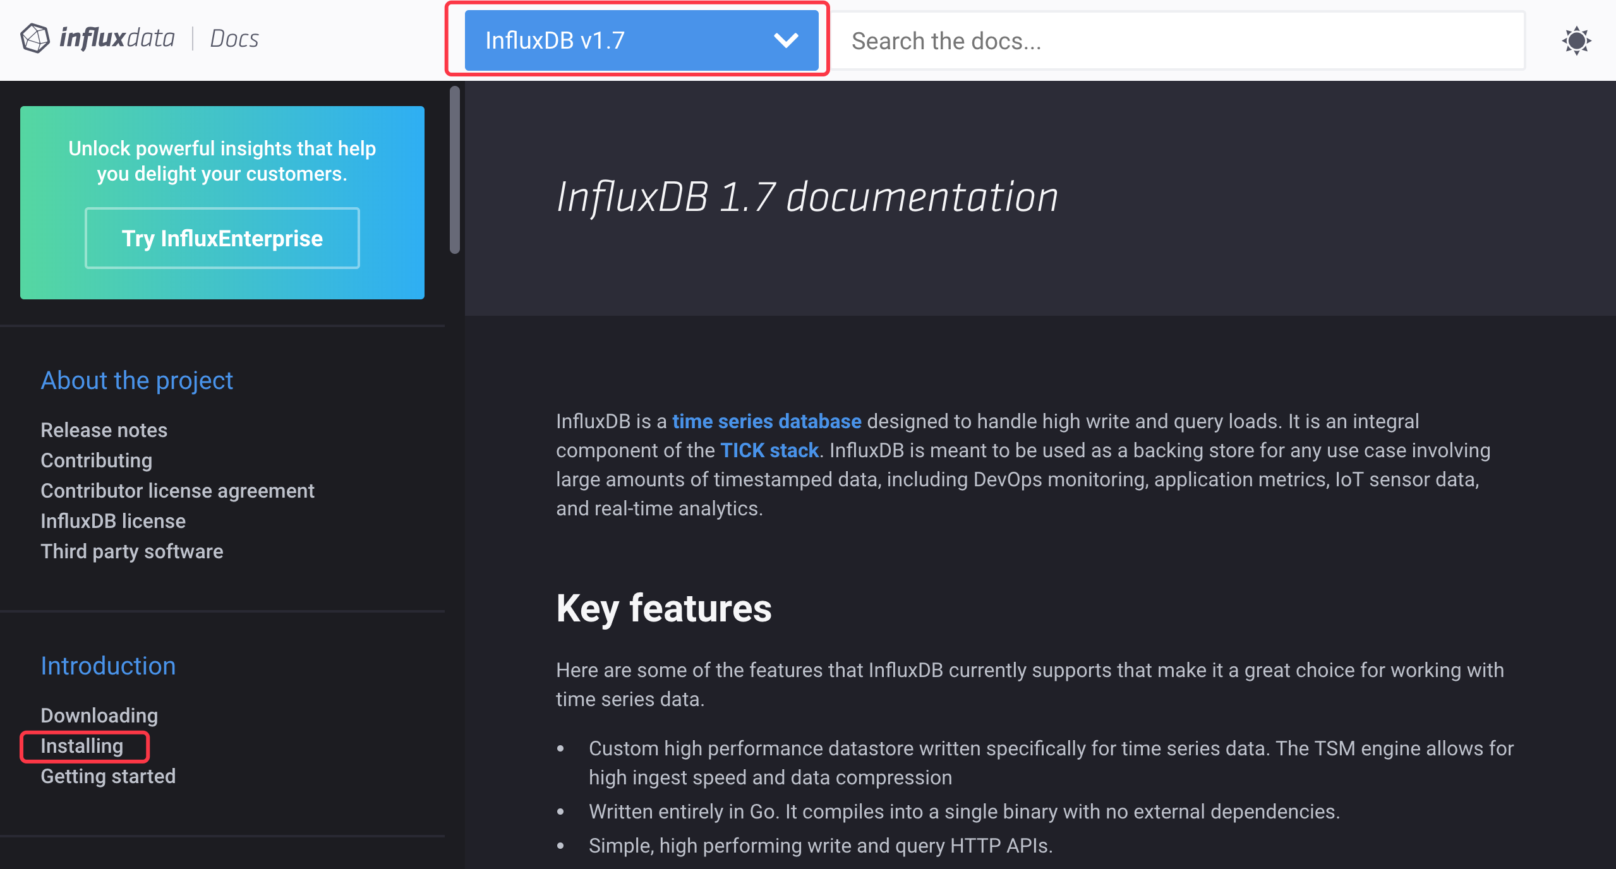
Task: Click the version selector chevron arrow
Action: pyautogui.click(x=786, y=40)
